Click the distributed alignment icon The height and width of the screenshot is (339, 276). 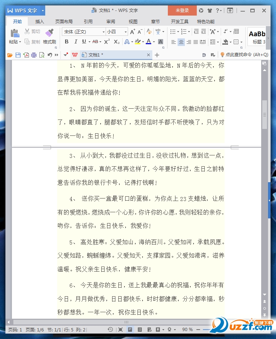pos(203,42)
